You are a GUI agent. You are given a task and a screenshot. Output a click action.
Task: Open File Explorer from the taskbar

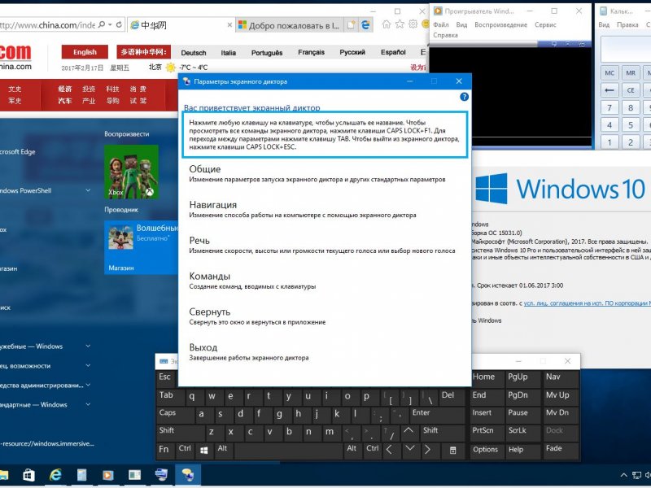point(3,475)
